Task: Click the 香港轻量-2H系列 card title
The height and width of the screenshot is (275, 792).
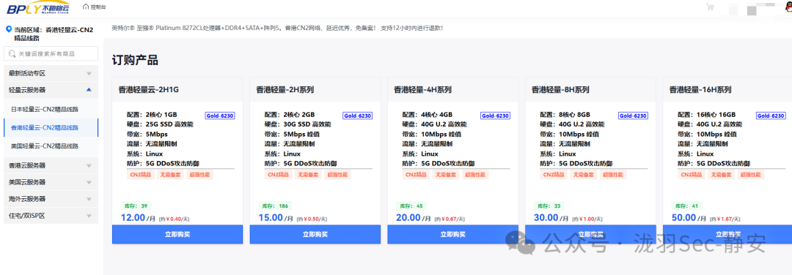Action: (285, 90)
